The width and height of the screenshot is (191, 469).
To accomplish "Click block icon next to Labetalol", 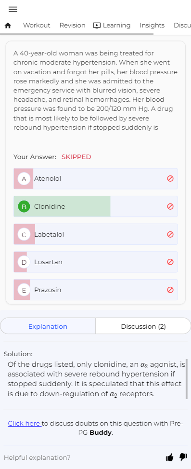I will point(170,234).
